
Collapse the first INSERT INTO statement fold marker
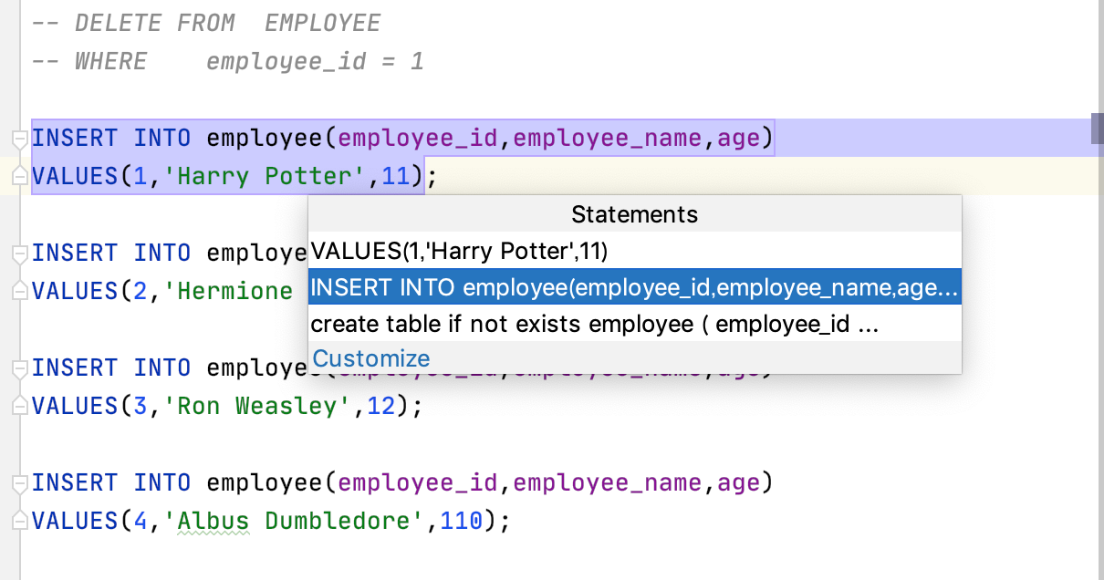tap(19, 139)
